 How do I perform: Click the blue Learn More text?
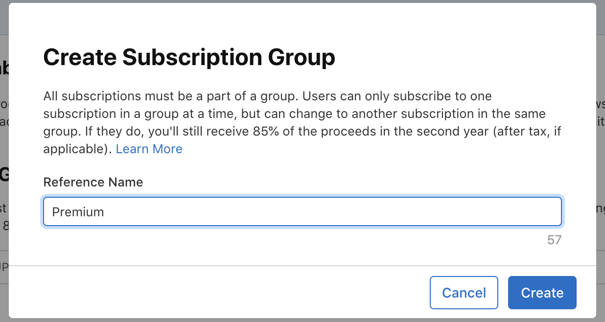[x=149, y=148]
